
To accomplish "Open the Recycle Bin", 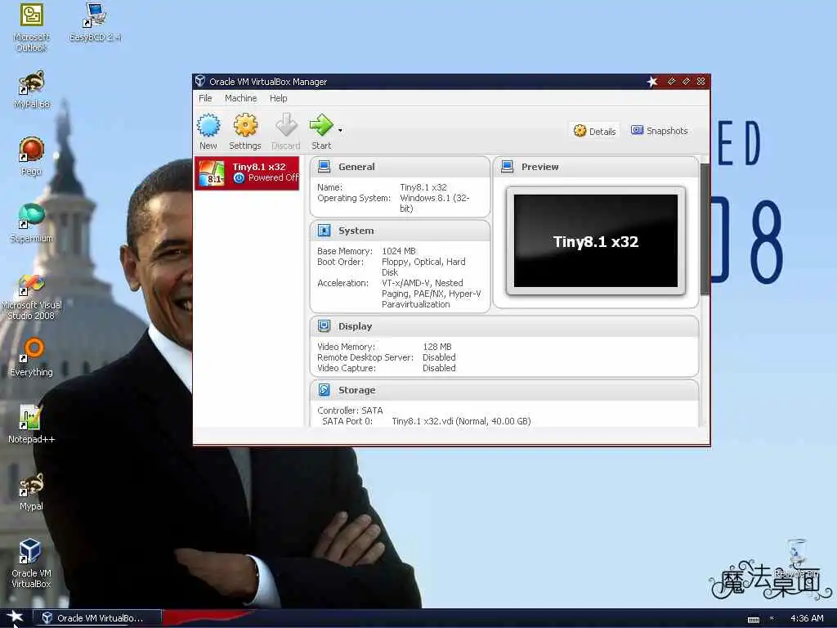I will pyautogui.click(x=796, y=558).
